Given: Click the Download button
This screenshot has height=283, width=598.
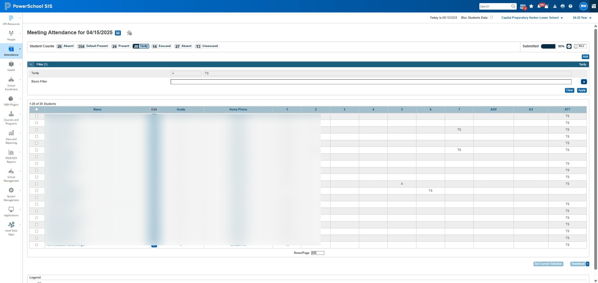Looking at the screenshot, I should 578,264.
